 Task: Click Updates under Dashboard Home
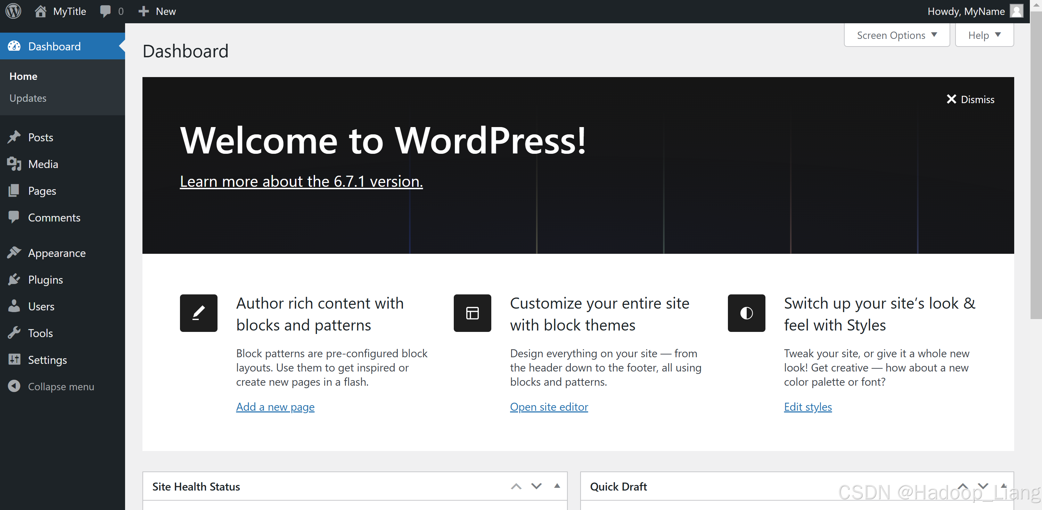click(28, 98)
